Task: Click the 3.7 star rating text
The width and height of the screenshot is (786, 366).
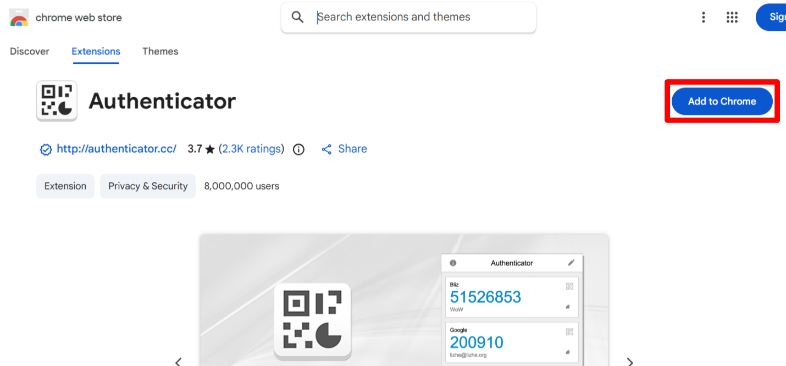Action: pyautogui.click(x=201, y=149)
